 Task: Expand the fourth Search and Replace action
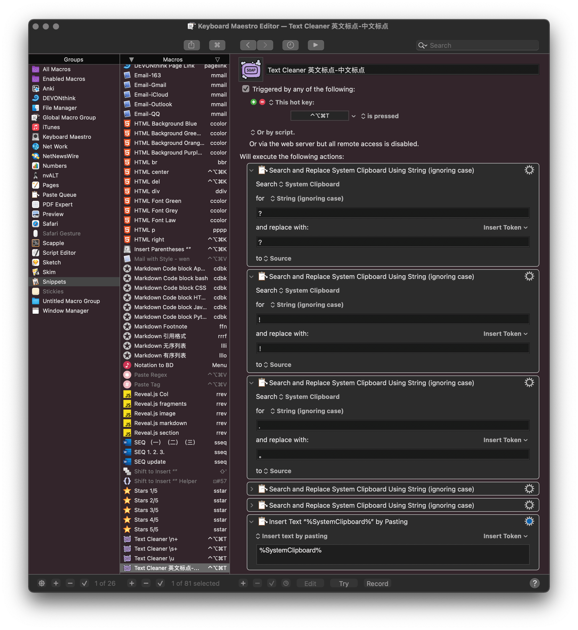(251, 489)
